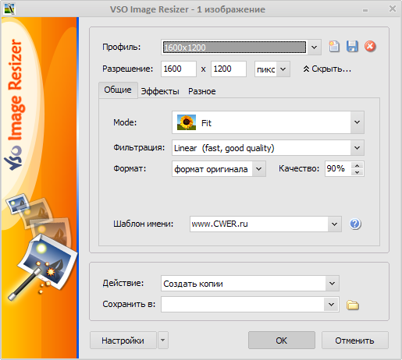
Task: Close the VSO Image Resizer window
Action: click(x=392, y=9)
